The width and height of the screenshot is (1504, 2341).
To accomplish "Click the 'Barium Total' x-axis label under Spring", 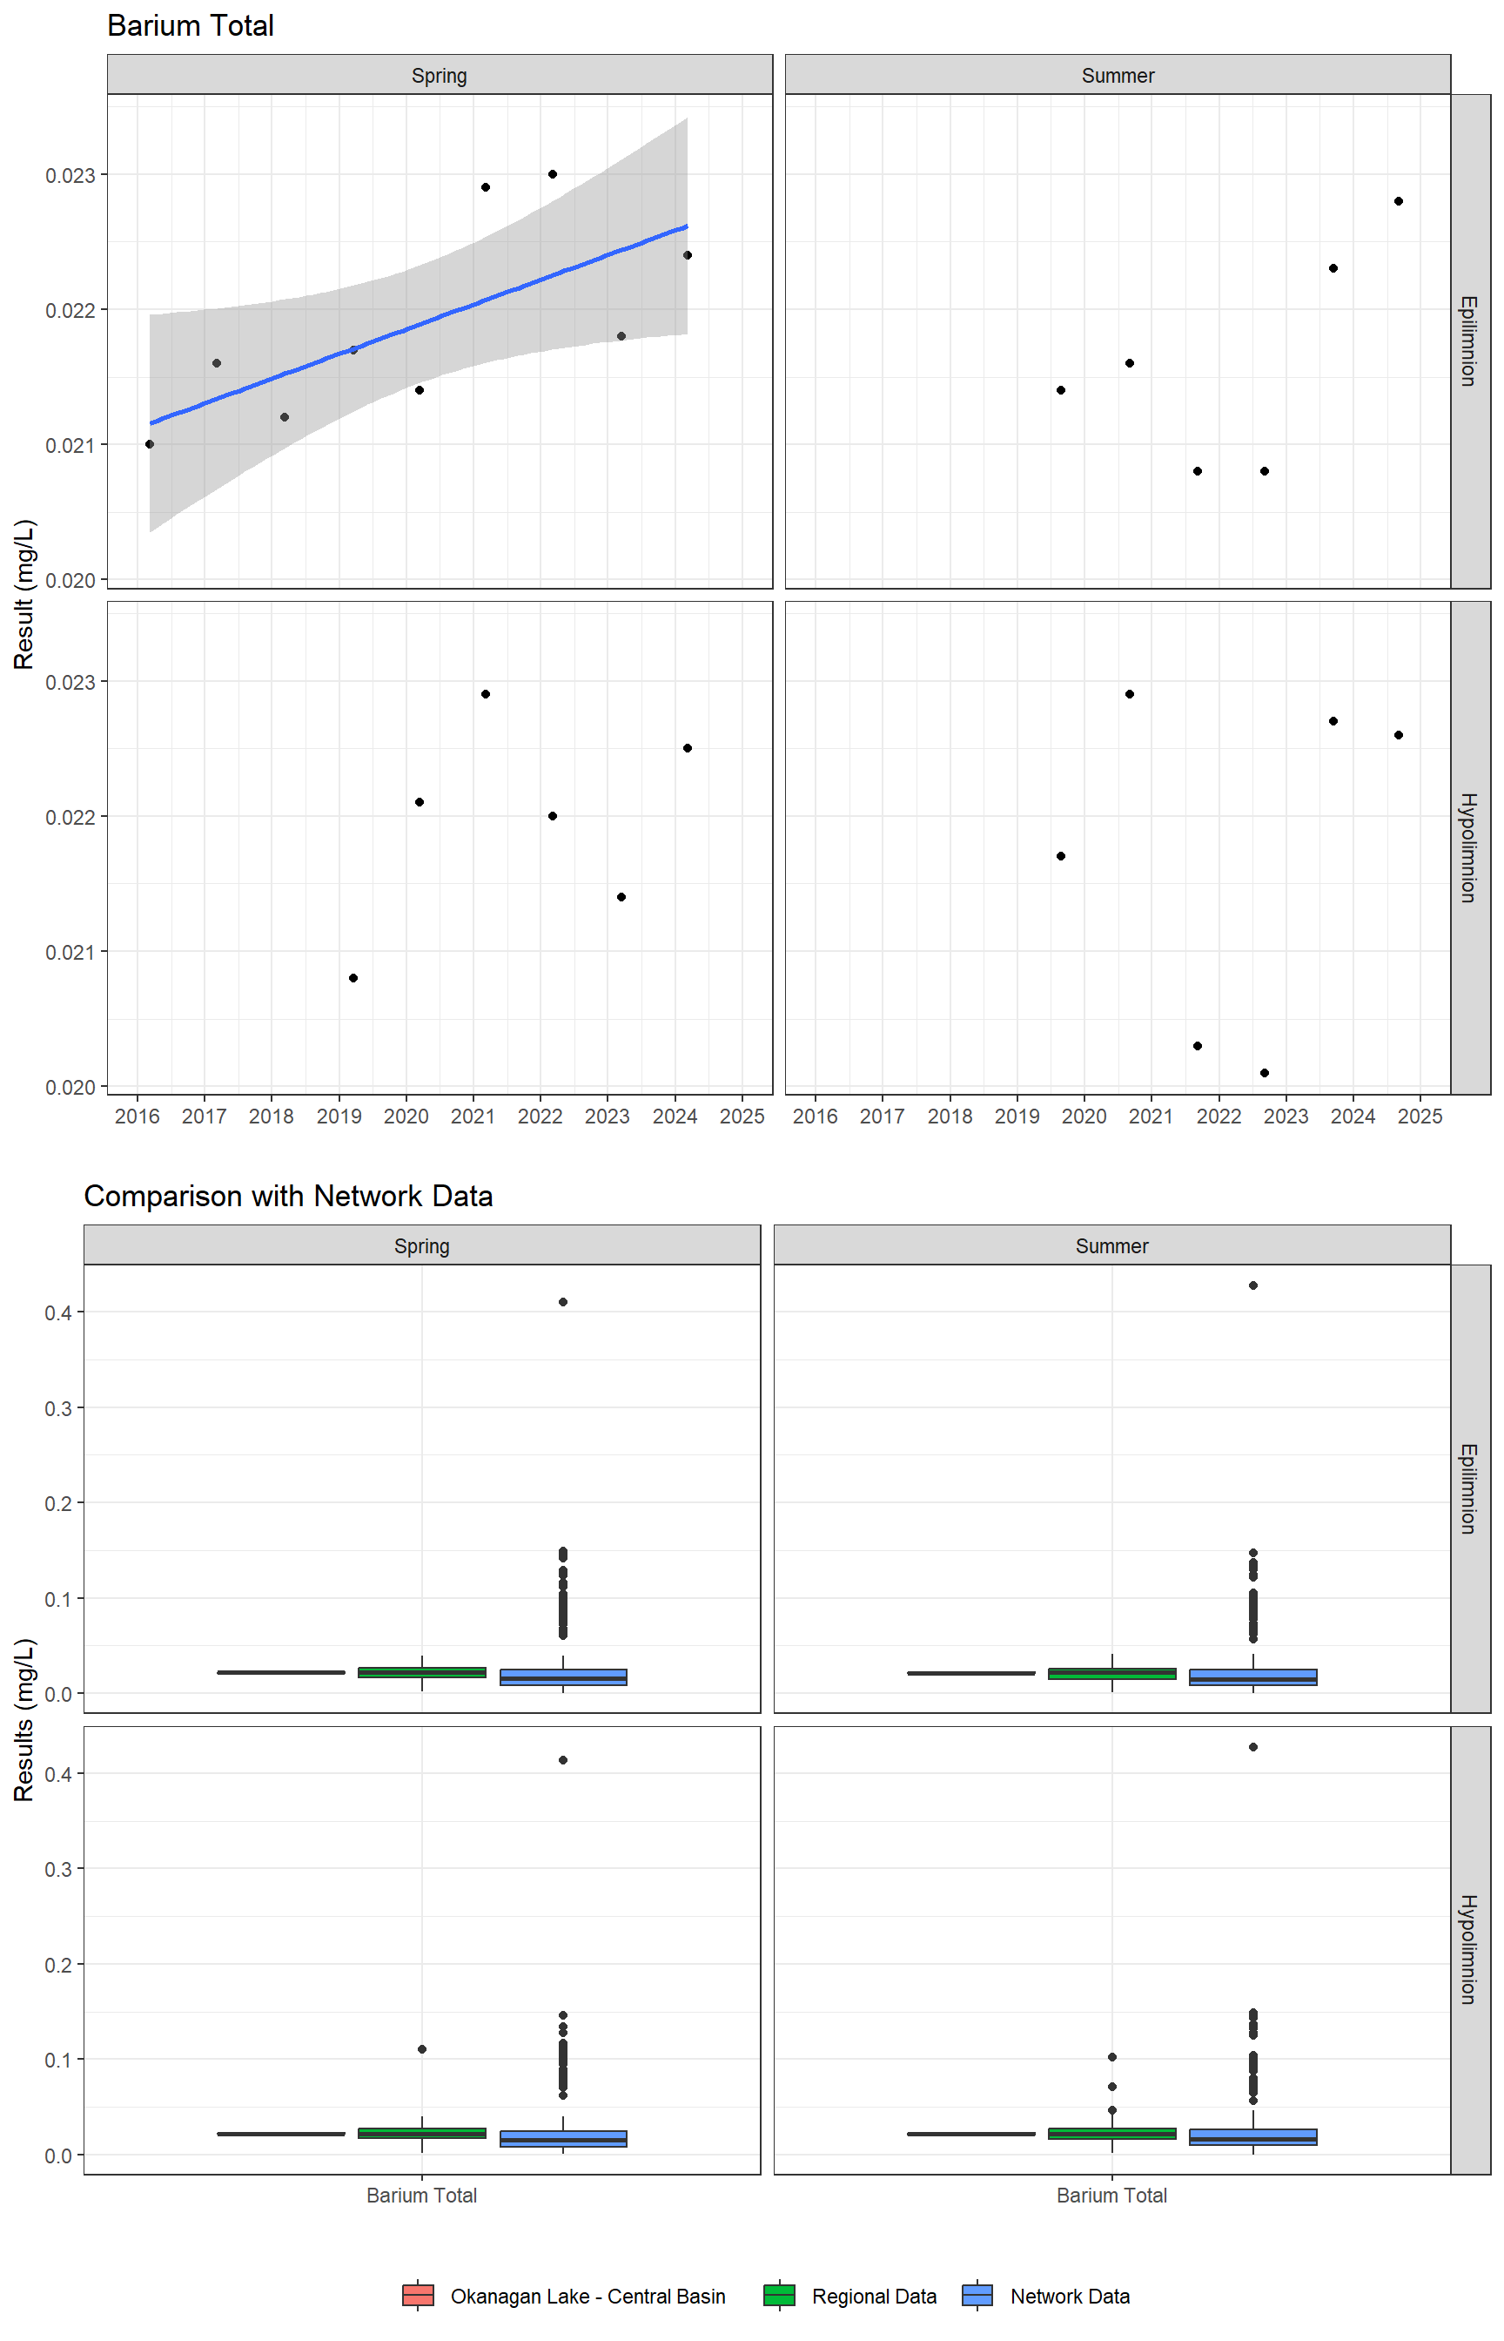I will click(422, 2196).
